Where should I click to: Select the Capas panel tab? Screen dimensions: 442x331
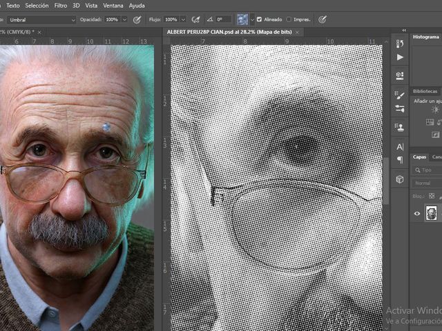coord(419,157)
